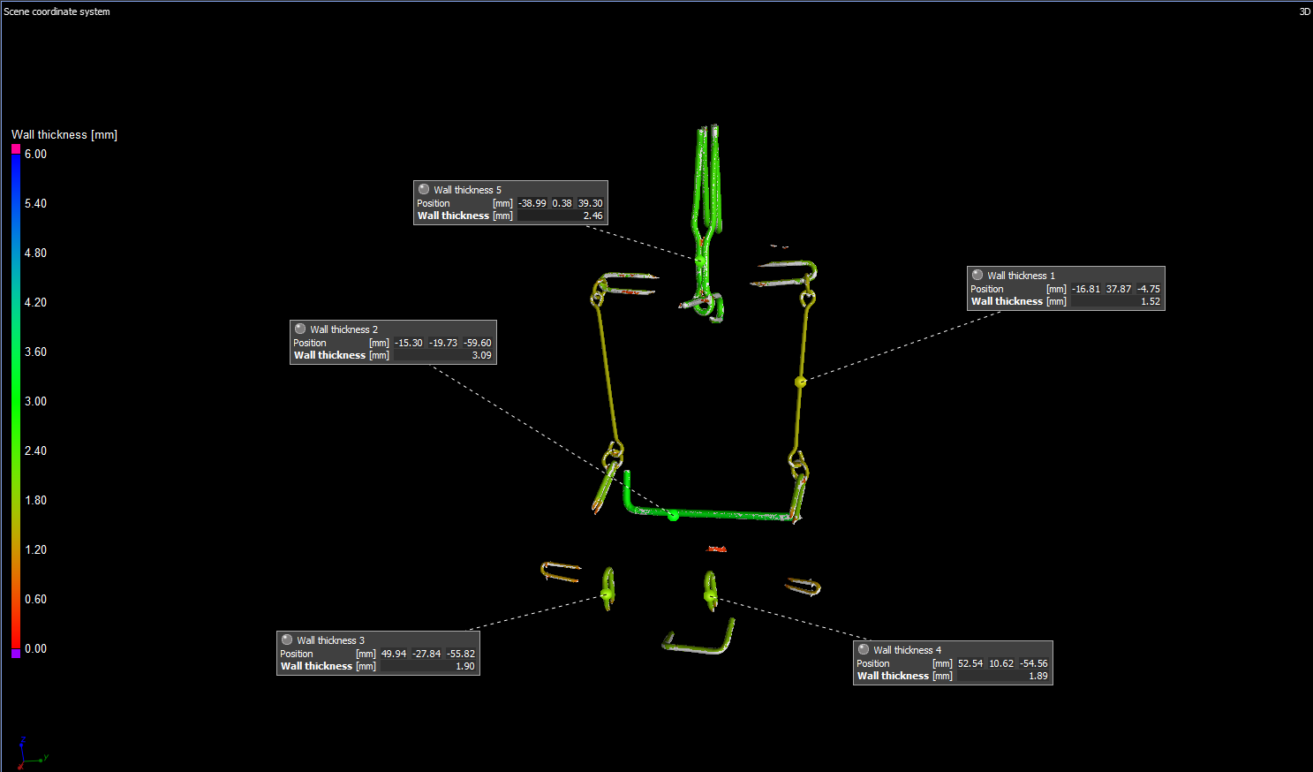Image resolution: width=1313 pixels, height=772 pixels.
Task: Select the yellow measurement point for Wall thickness 1
Action: pos(800,382)
